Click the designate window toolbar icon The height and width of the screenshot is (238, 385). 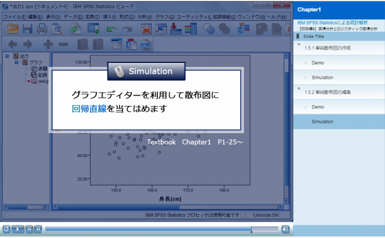click(243, 28)
